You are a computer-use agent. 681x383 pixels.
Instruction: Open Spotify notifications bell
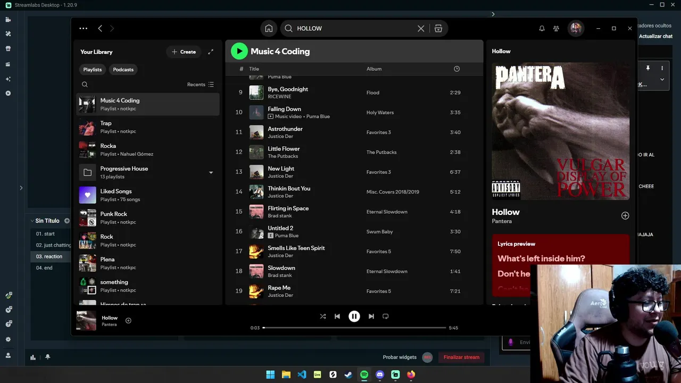(542, 28)
